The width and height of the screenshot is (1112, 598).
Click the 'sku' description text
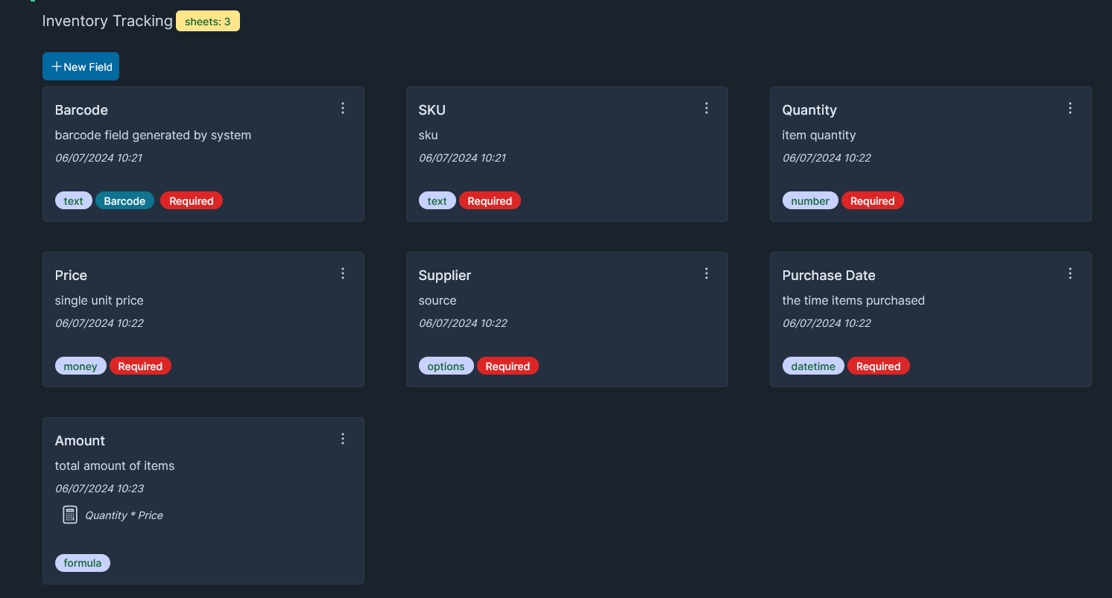(x=429, y=136)
